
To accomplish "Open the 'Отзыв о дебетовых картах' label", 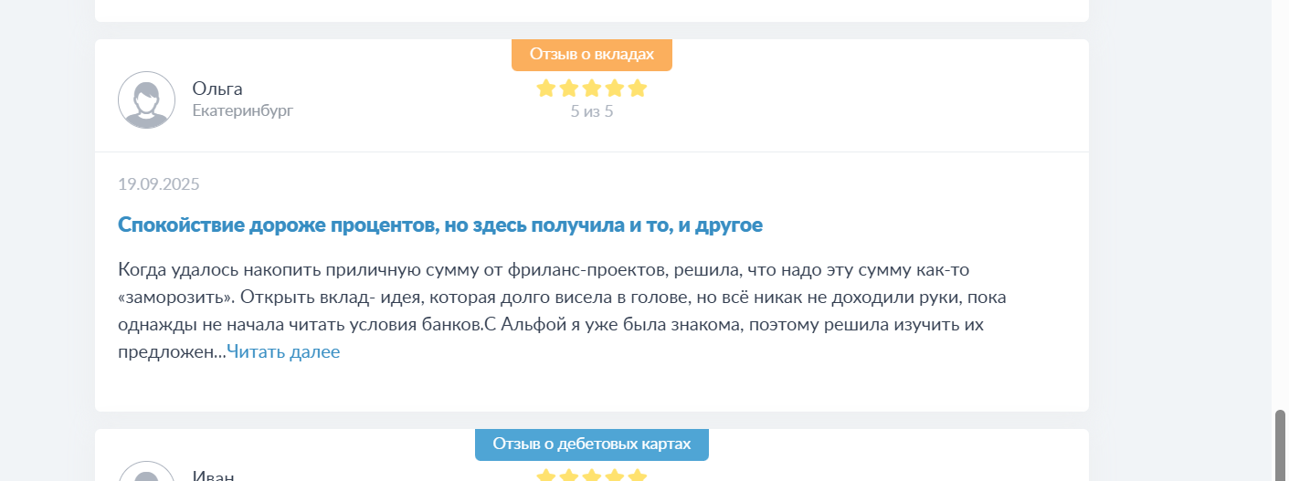I will coord(592,444).
